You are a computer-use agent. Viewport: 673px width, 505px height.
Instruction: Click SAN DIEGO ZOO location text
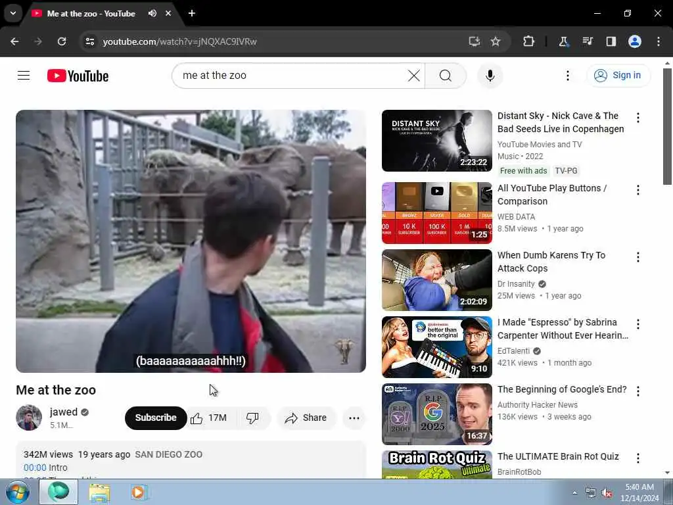click(169, 454)
